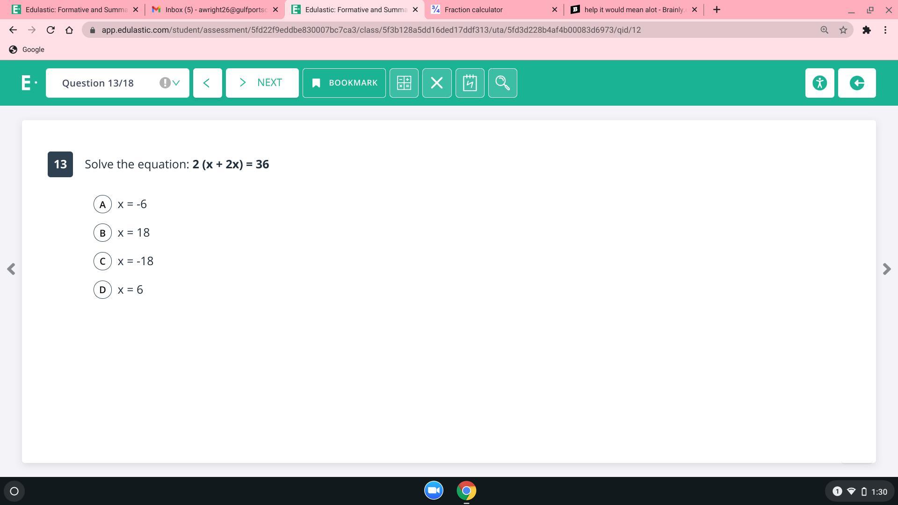The width and height of the screenshot is (898, 505).
Task: Go back using left edge chevron
Action: (x=12, y=269)
